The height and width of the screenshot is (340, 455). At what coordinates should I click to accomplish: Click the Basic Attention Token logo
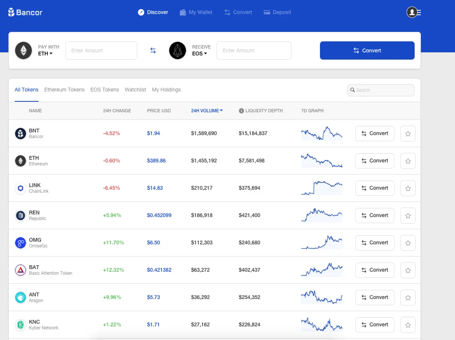(20, 270)
